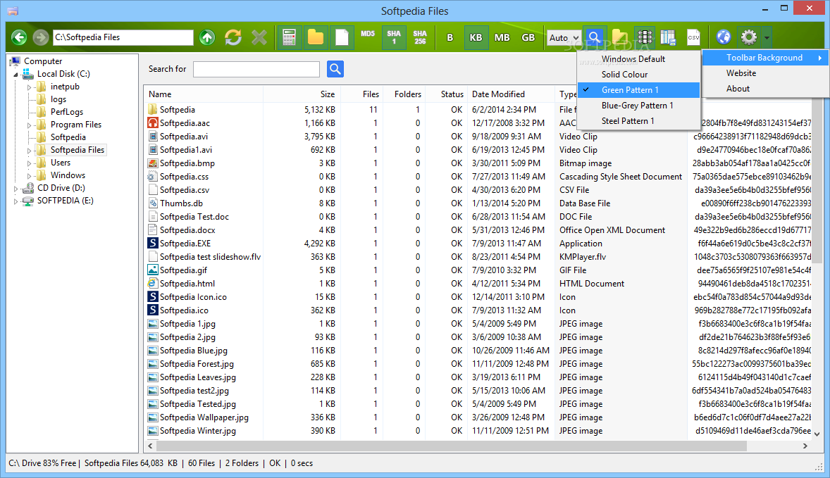
Task: Show sizes in bytes (B)
Action: 450,37
